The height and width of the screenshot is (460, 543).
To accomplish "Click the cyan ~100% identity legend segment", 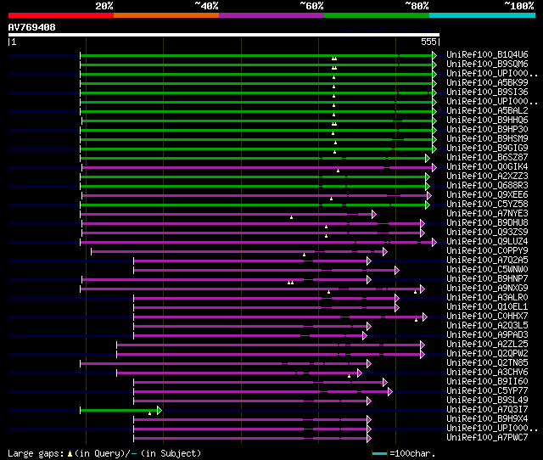I will coord(483,15).
